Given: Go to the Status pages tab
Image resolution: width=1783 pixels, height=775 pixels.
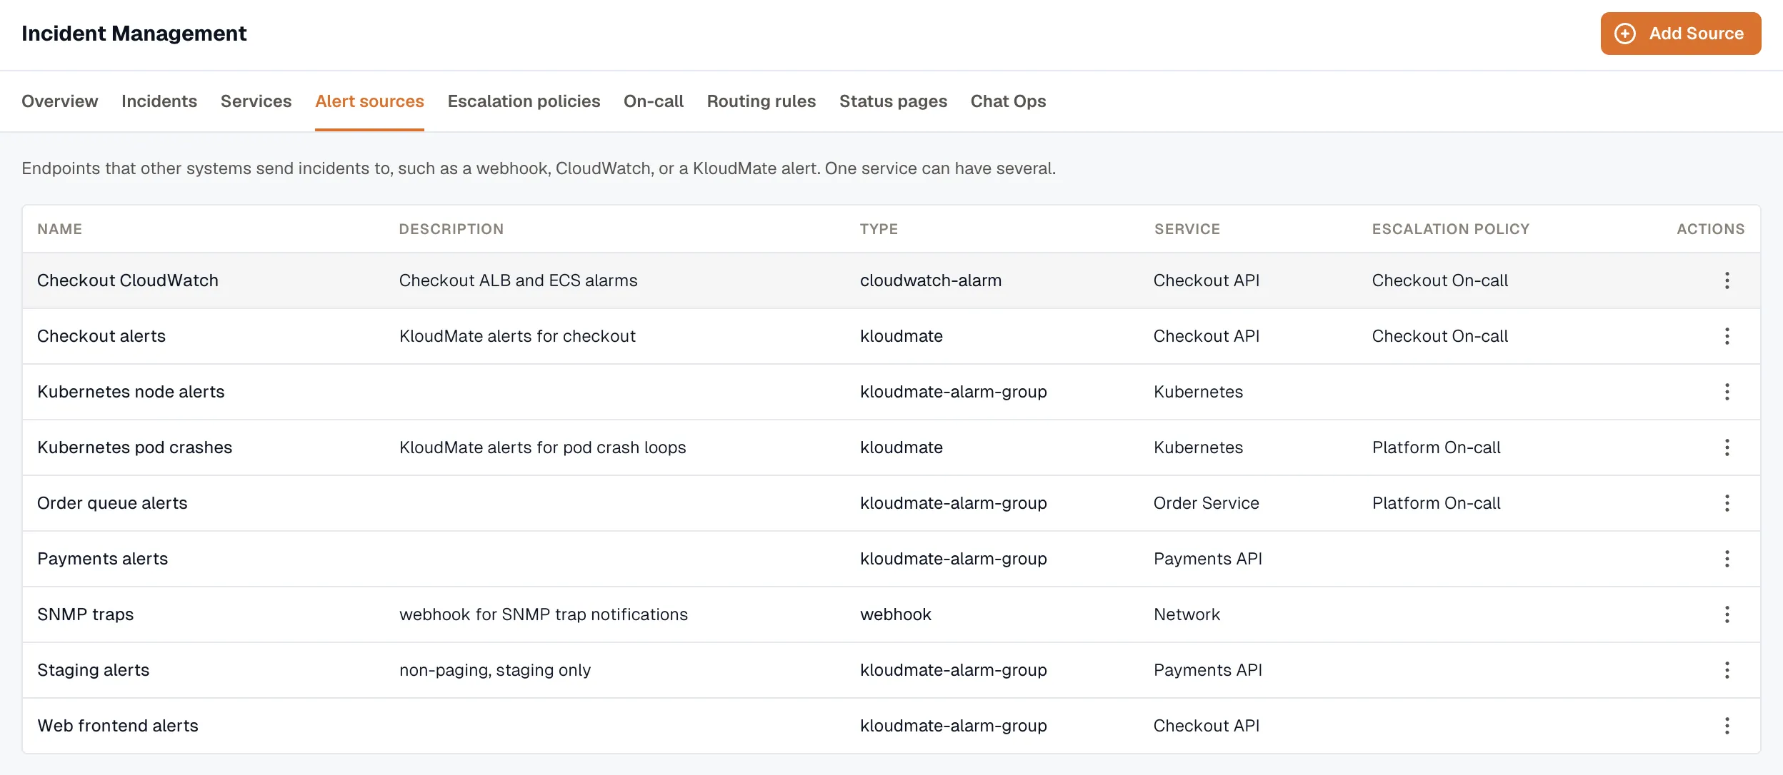Looking at the screenshot, I should coord(893,101).
